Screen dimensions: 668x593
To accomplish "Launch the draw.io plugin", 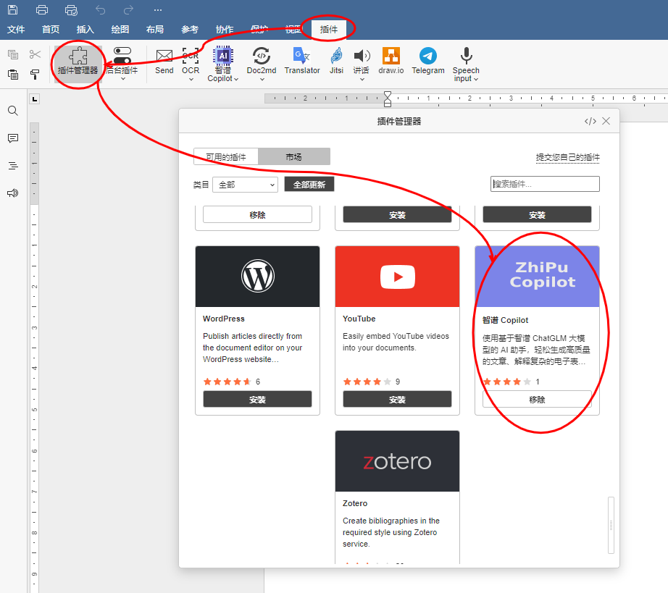I will tap(391, 62).
